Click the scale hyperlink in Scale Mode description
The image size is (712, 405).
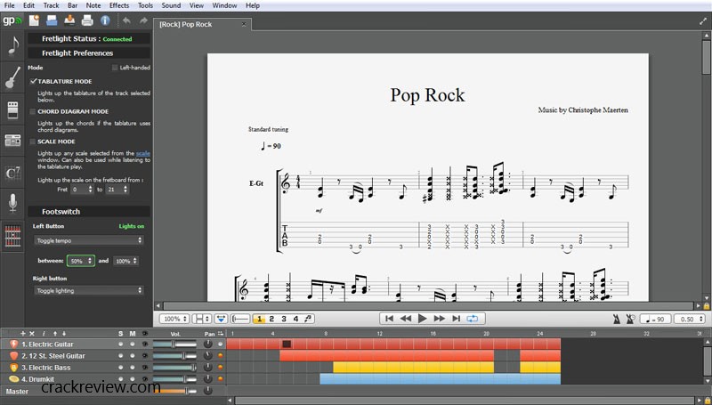coord(142,153)
